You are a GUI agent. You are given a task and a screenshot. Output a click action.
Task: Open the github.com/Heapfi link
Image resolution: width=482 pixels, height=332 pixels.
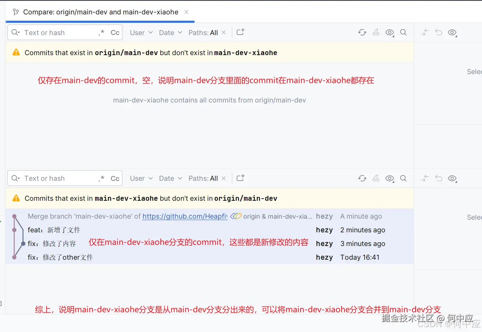pos(185,216)
